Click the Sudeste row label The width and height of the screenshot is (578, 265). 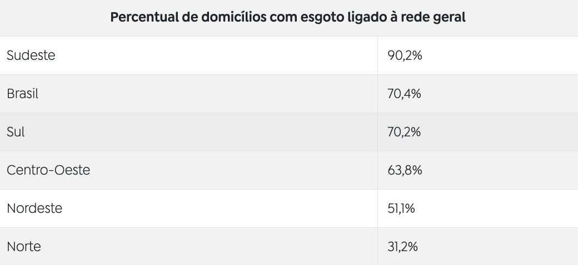click(31, 55)
